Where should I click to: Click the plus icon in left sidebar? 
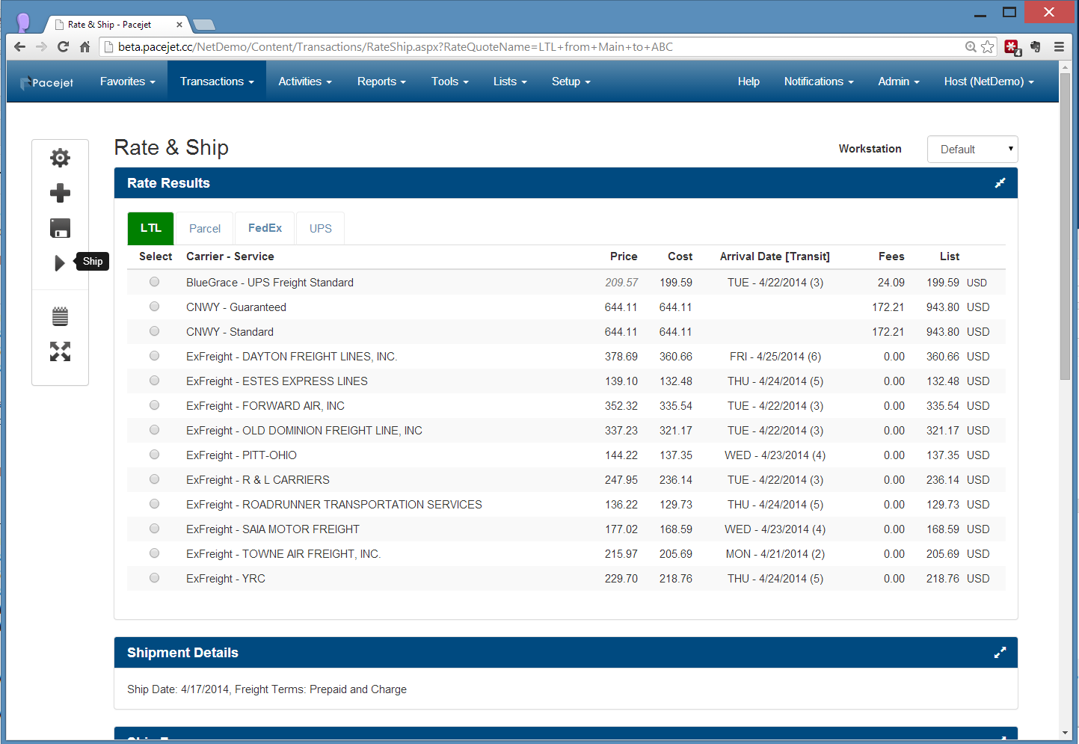pos(60,193)
